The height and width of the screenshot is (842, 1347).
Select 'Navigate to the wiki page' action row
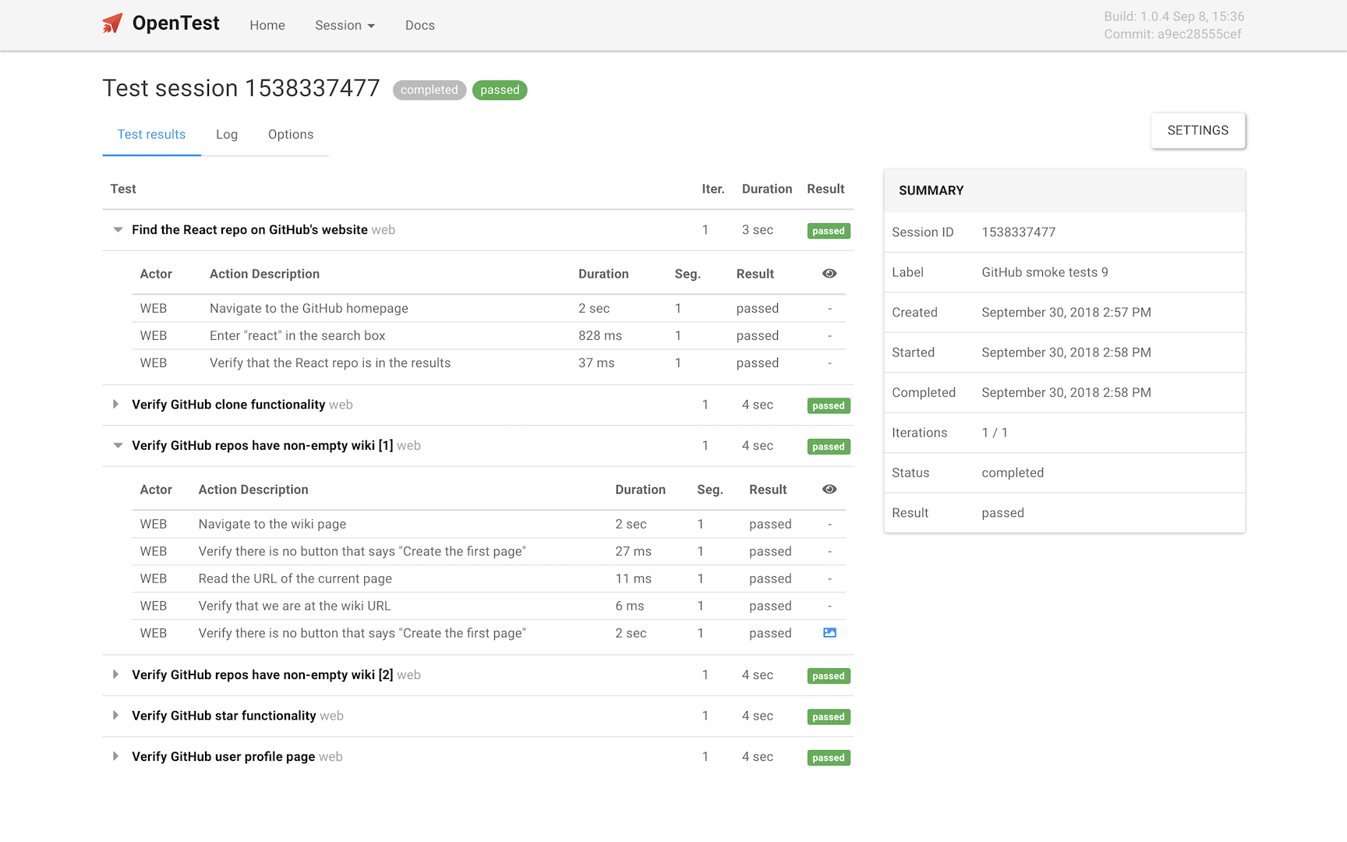click(489, 525)
